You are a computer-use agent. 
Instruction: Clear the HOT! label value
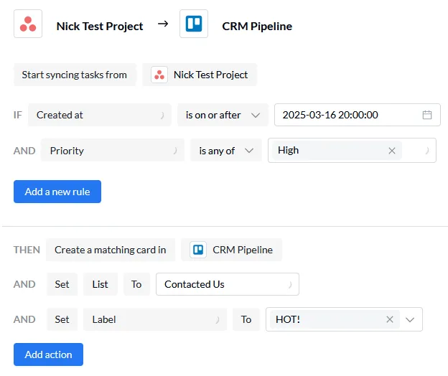tap(390, 319)
